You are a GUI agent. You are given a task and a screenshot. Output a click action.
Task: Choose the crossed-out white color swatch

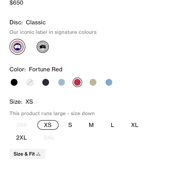pyautogui.click(x=30, y=82)
